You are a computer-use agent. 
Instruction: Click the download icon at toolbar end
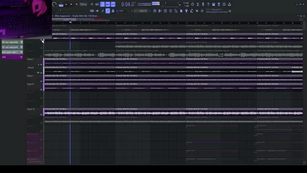pyautogui.click(x=229, y=4)
